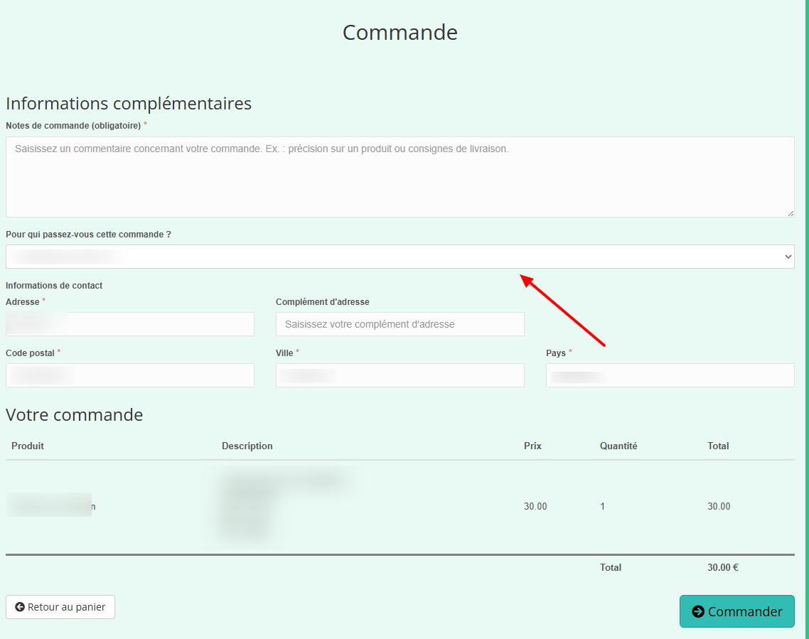
Task: Click the right-arrow icon in the Commander button
Action: (698, 611)
